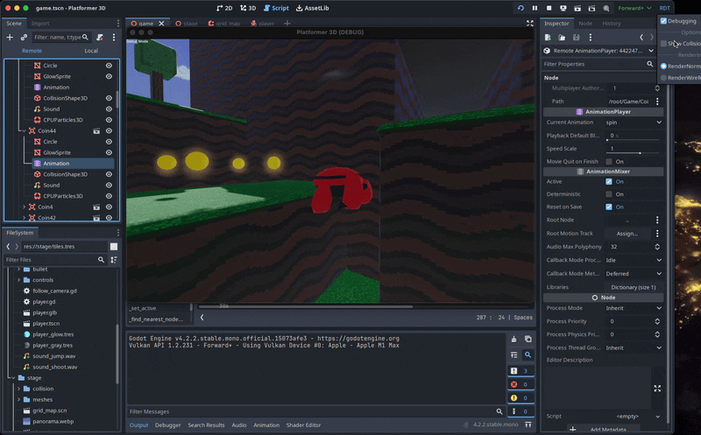The width and height of the screenshot is (701, 435).
Task: Enable Movie Quit on Finish
Action: 609,161
